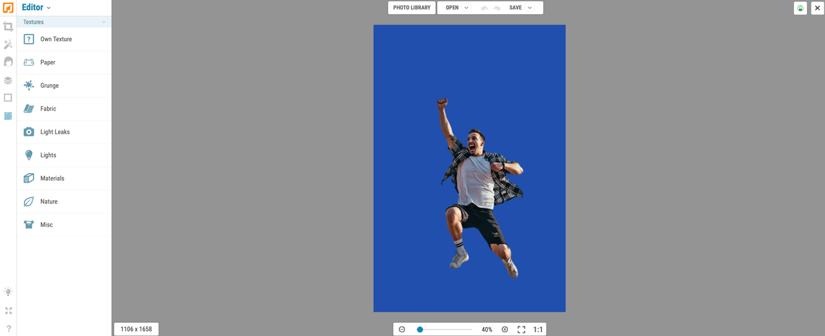Viewport: 825px width, 336px height.
Task: Click the Open button
Action: point(452,8)
